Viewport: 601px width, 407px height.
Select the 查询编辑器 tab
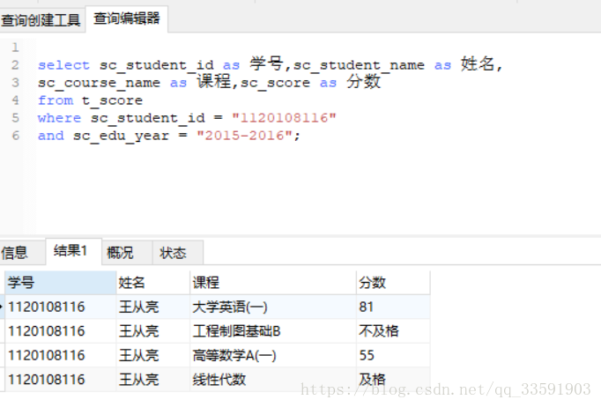[127, 18]
